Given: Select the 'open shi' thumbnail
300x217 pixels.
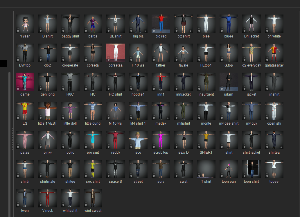Looking at the screenshot, I should 274,111.
